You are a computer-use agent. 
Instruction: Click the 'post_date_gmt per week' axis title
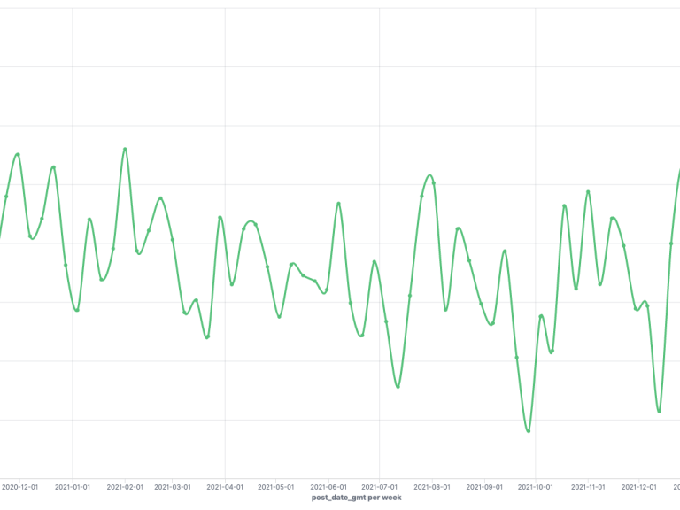pyautogui.click(x=357, y=498)
